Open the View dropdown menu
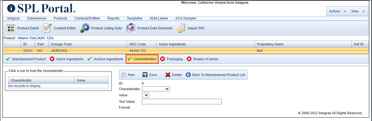 (x=358, y=11)
